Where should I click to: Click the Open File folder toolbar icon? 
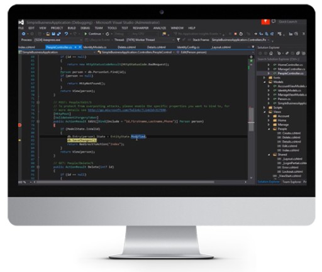[48, 34]
